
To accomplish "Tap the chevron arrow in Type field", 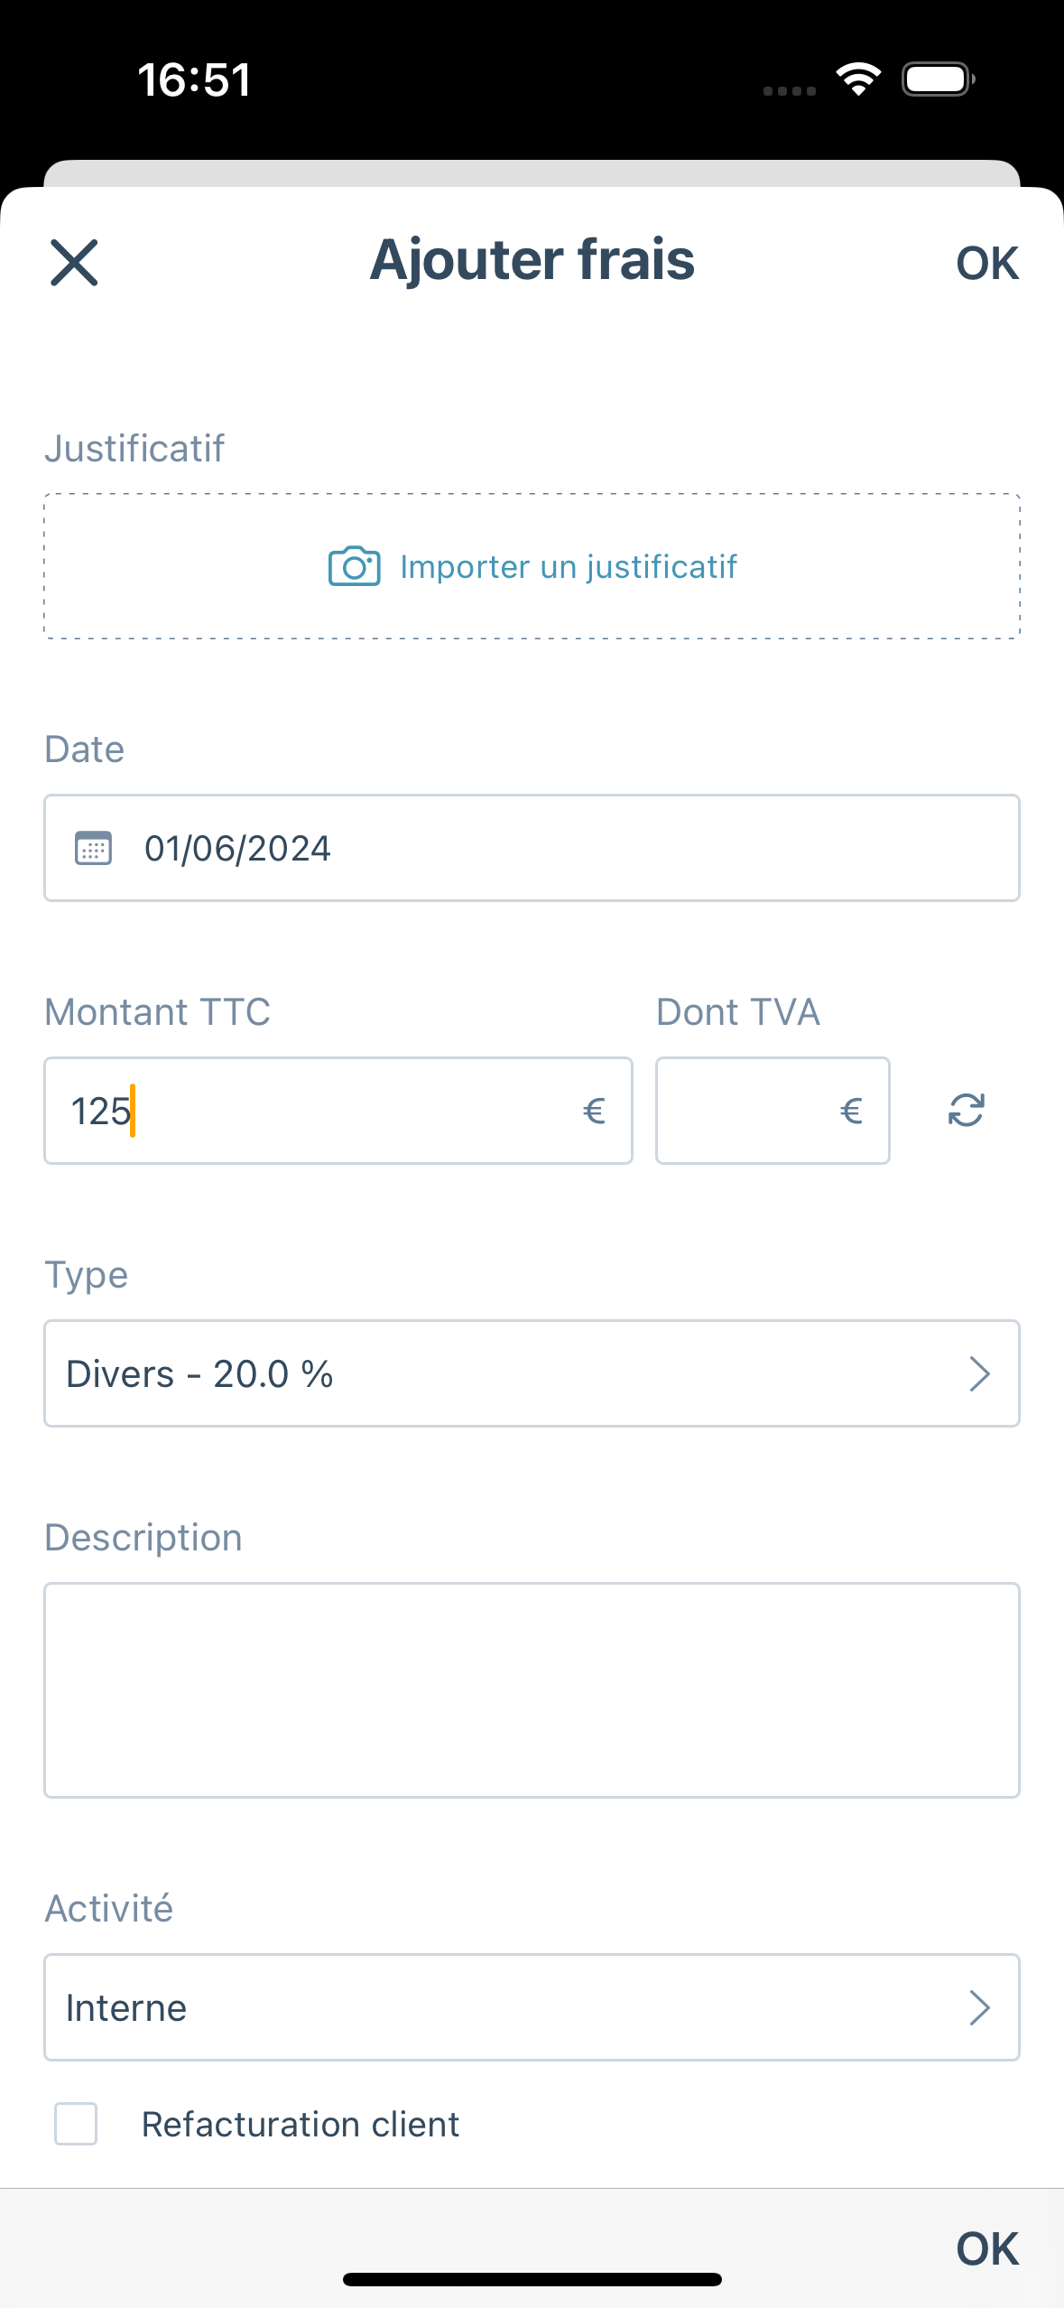I will [x=980, y=1373].
